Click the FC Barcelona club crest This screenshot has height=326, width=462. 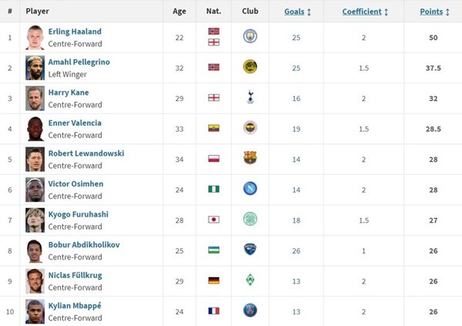249,158
